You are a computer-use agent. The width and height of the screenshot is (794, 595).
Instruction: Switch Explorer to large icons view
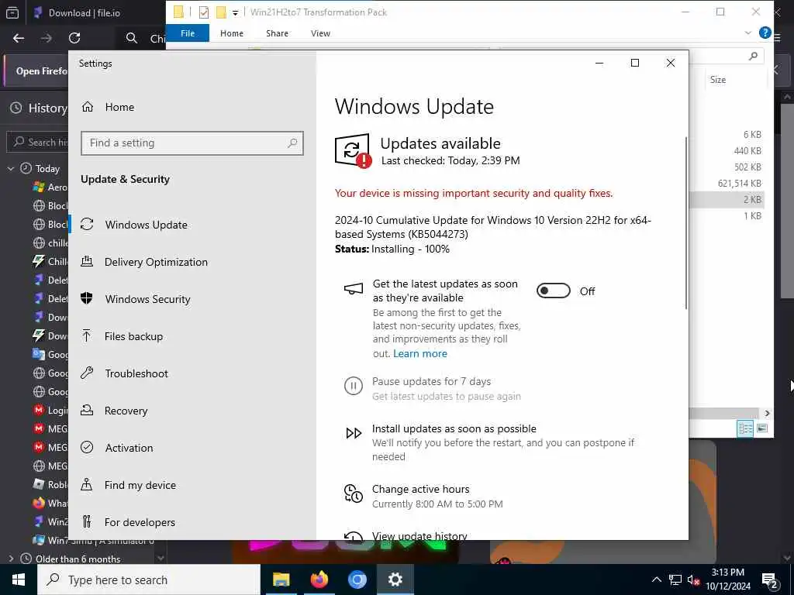coord(762,428)
